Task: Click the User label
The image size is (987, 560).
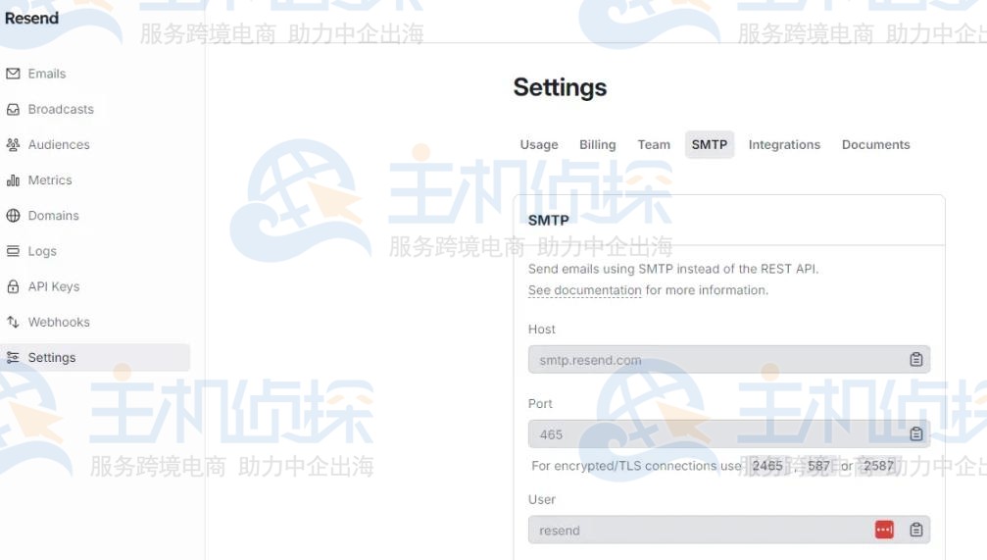Action: tap(541, 499)
